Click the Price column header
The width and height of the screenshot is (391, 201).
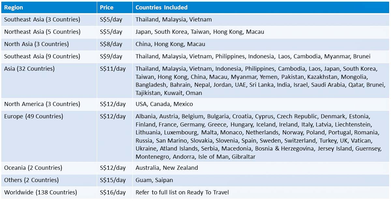[115, 7]
